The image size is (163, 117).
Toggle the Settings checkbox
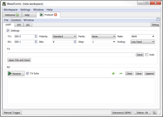(x=8, y=31)
